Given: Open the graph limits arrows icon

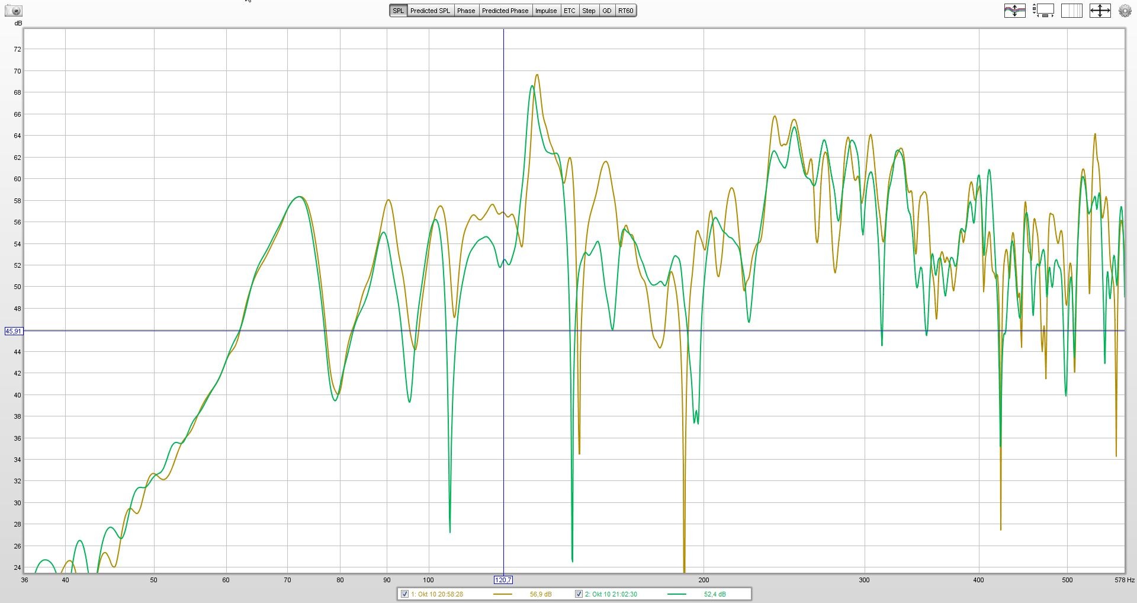Looking at the screenshot, I should tap(1100, 11).
